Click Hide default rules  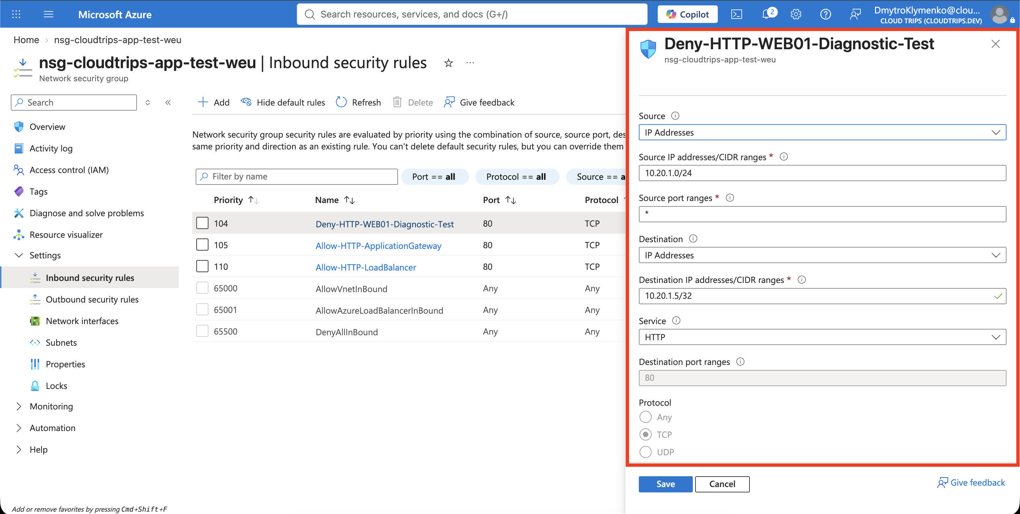[283, 103]
